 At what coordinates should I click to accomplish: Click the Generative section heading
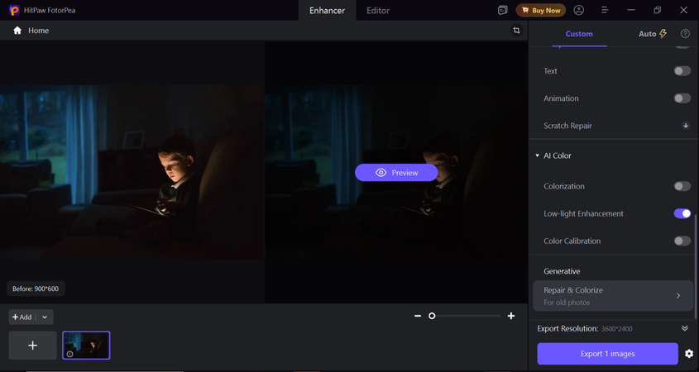pos(562,271)
